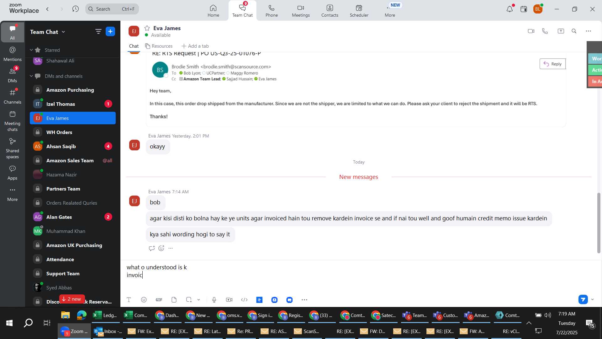This screenshot has height=339, width=602.
Task: Click the BL profile avatar
Action: coord(538,9)
